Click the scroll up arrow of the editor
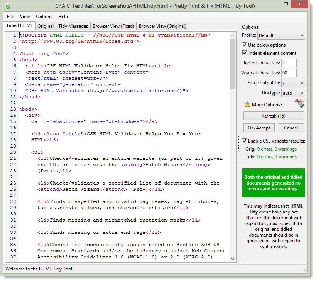Screen dimensions: 316x282 pos(232,35)
